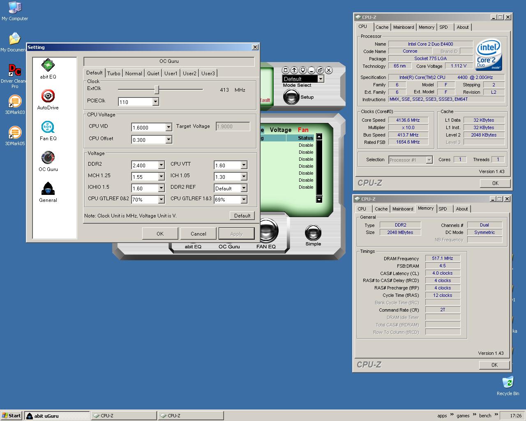Click OK in the Setting dialog
The height and width of the screenshot is (421, 526).
click(x=160, y=234)
